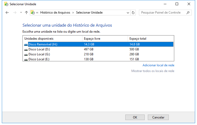Viewport: 197px width, 125px height.
Task: Click the drive icon beside Disco Local (D:)
Action: (26, 50)
